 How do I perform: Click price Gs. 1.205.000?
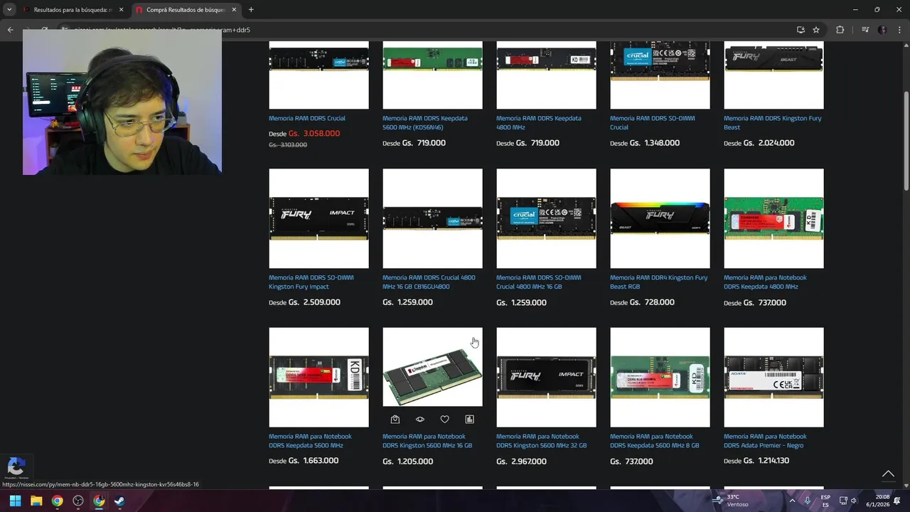[x=407, y=461]
